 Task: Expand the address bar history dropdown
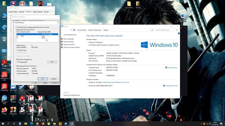point(150,30)
